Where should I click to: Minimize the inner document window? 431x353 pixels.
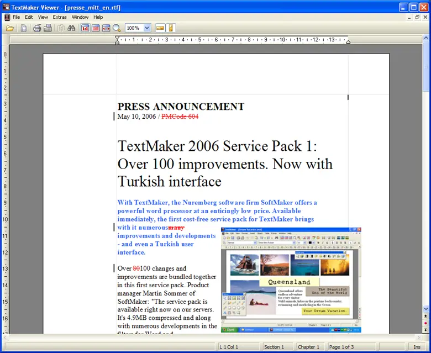(409, 17)
